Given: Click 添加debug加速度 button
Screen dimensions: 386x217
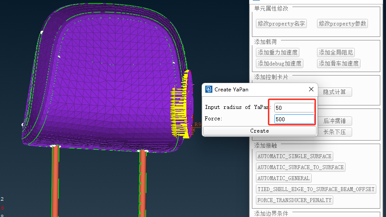Looking at the screenshot, I should (x=280, y=64).
